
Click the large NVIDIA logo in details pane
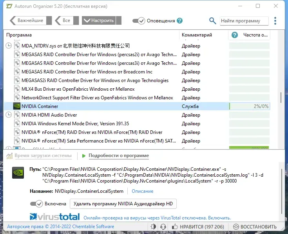(18, 173)
